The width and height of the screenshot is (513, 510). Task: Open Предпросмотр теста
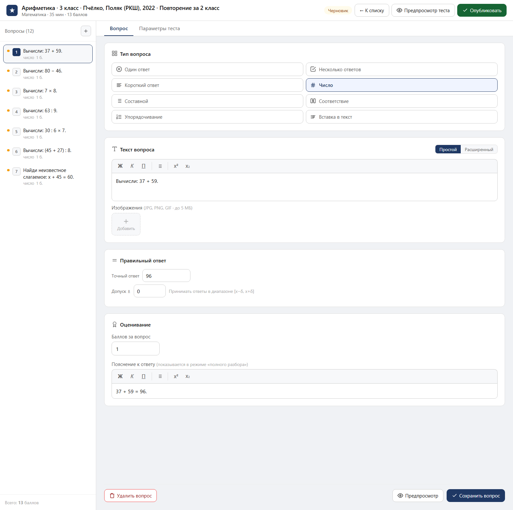(423, 10)
